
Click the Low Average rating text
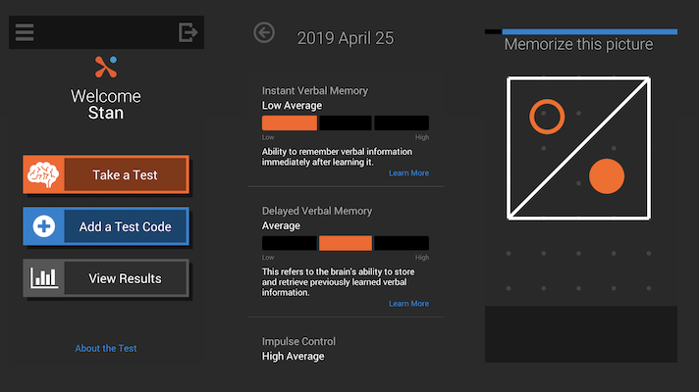(292, 106)
